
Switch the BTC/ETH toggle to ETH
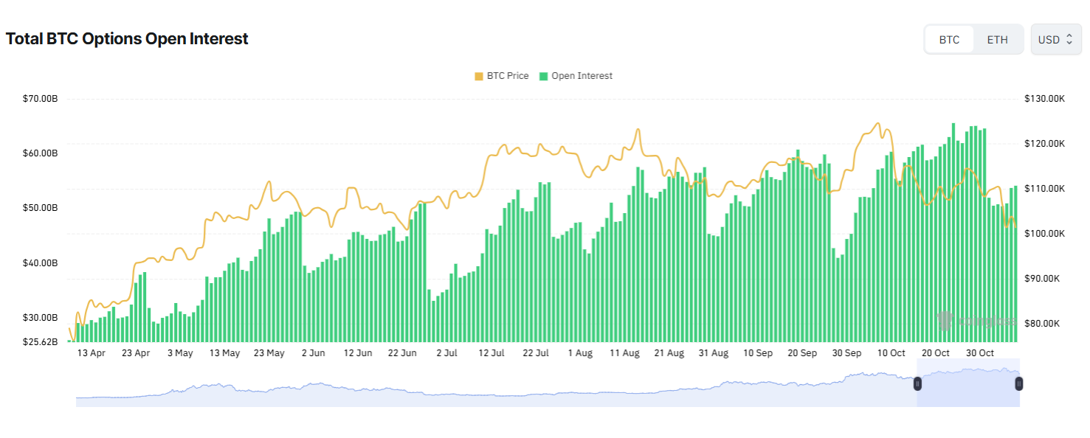tap(997, 39)
